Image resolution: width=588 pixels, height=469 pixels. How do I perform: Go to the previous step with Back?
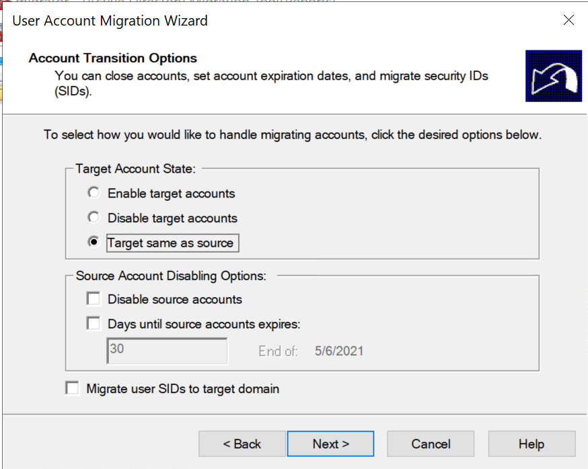pos(242,444)
